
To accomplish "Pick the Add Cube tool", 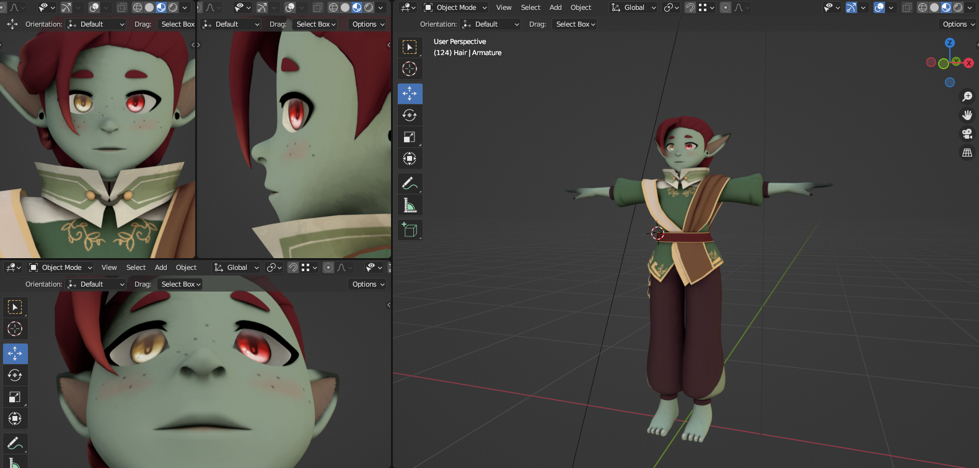I will click(410, 230).
